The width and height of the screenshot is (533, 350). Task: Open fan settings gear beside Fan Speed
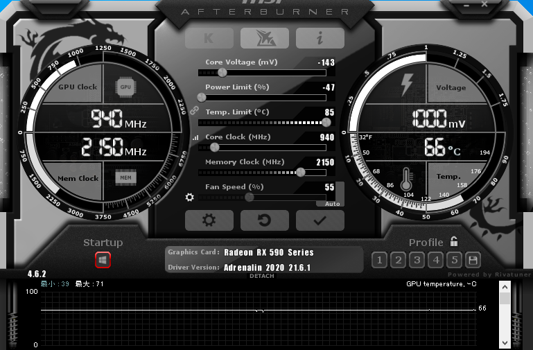190,197
